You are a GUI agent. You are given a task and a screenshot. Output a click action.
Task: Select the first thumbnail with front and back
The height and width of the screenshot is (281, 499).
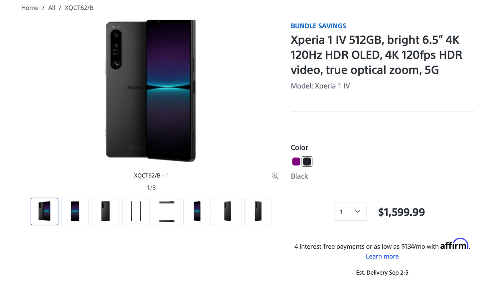pyautogui.click(x=45, y=211)
